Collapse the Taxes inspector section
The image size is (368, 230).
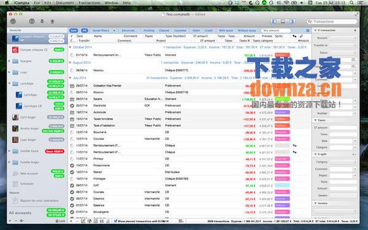point(315,120)
